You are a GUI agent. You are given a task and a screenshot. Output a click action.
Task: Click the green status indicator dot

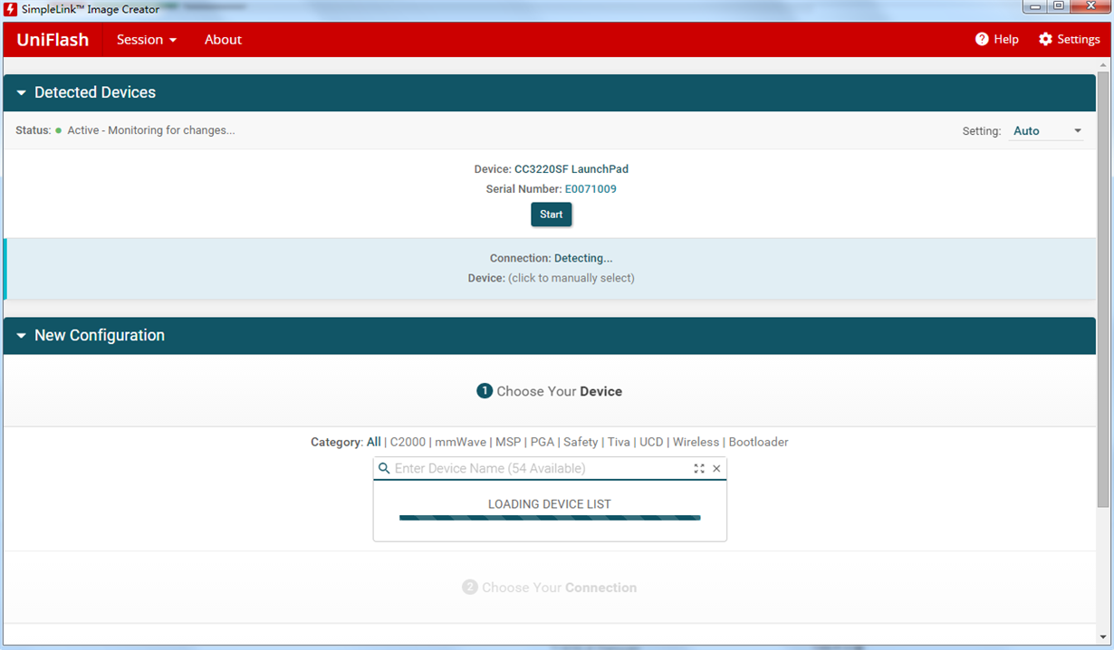tap(59, 130)
